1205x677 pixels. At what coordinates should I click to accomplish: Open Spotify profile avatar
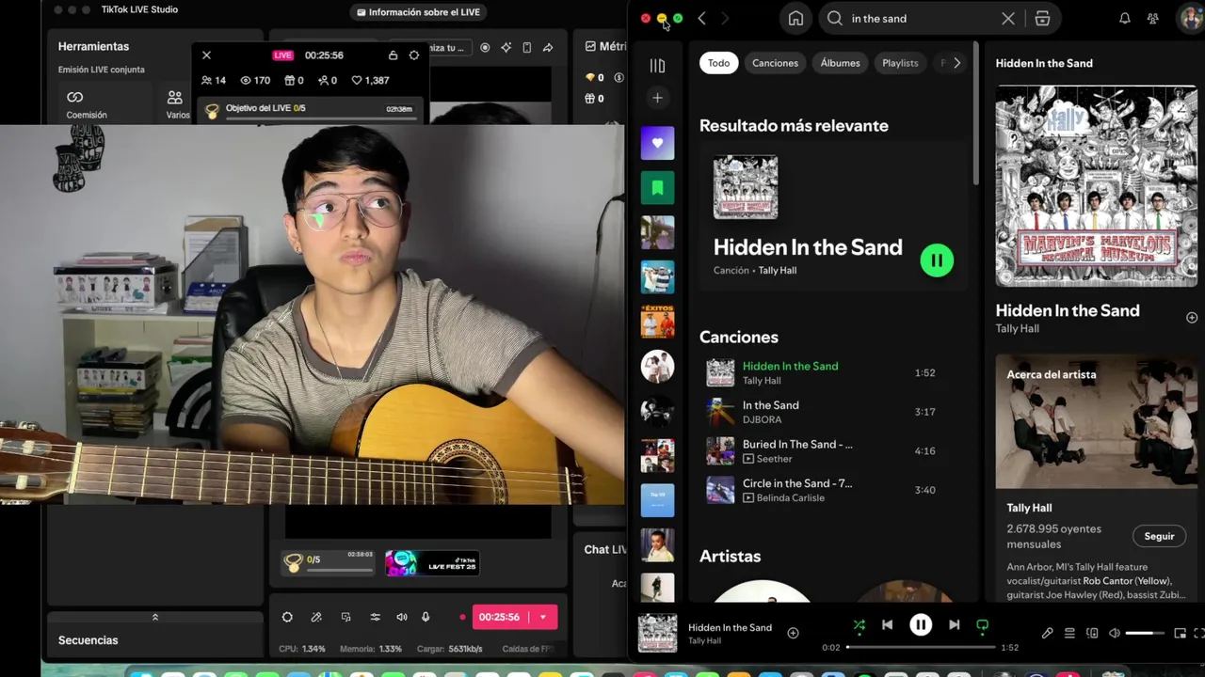click(1192, 19)
